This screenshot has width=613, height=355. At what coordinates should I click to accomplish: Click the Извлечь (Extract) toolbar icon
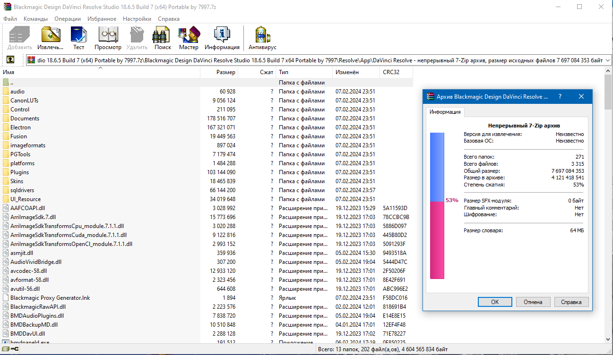(x=50, y=38)
